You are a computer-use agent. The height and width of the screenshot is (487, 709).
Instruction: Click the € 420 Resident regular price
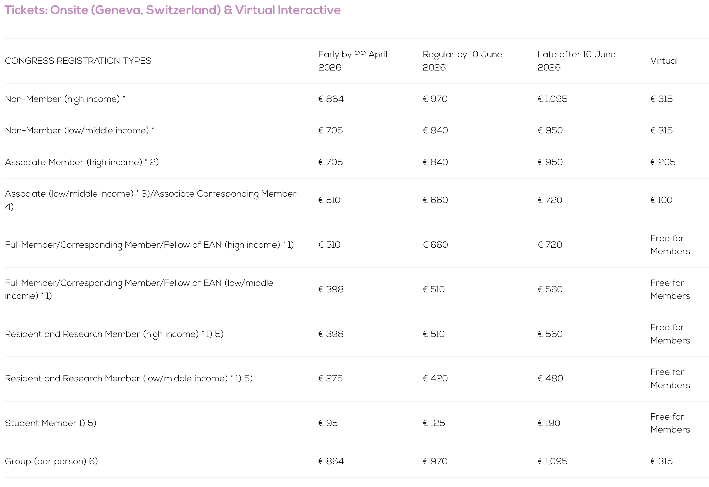pos(435,378)
